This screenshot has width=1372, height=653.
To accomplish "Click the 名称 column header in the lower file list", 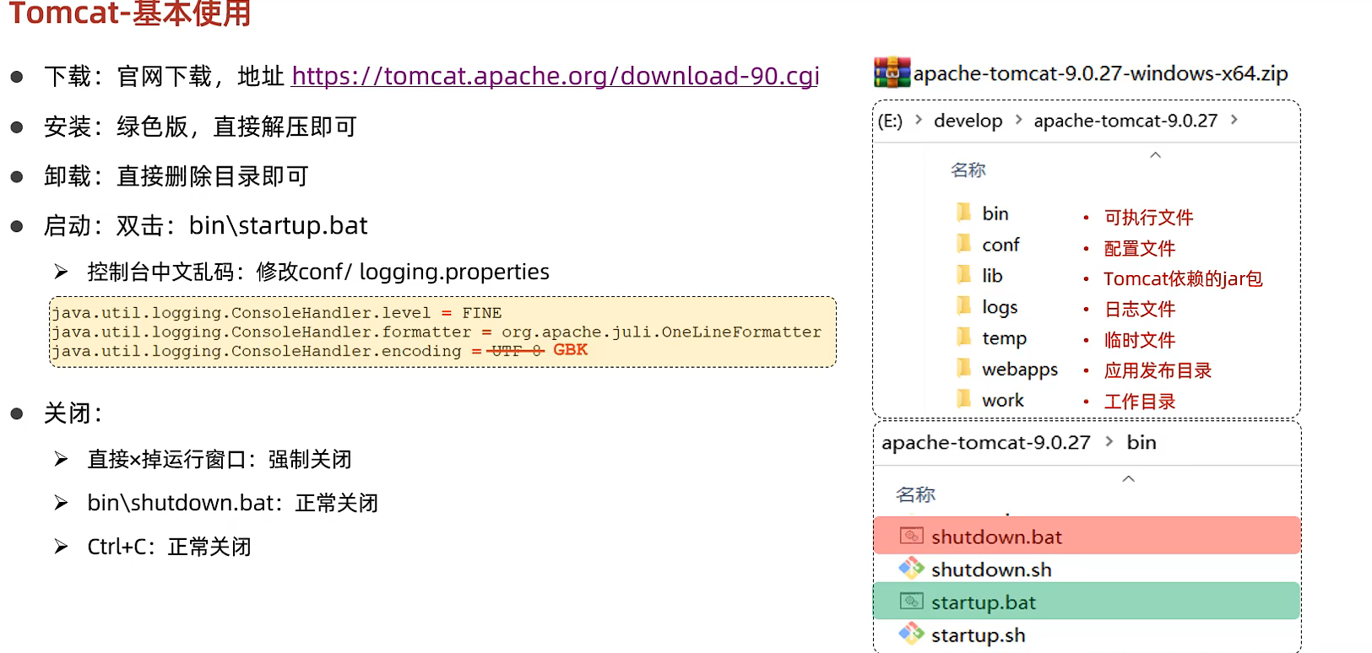I will 915,494.
